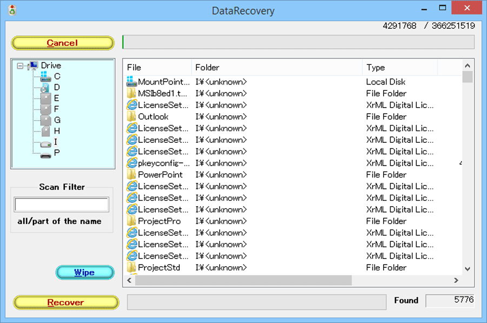Select the 'MountPoint...' file name
Screen dimensions: 487x323
[163, 82]
